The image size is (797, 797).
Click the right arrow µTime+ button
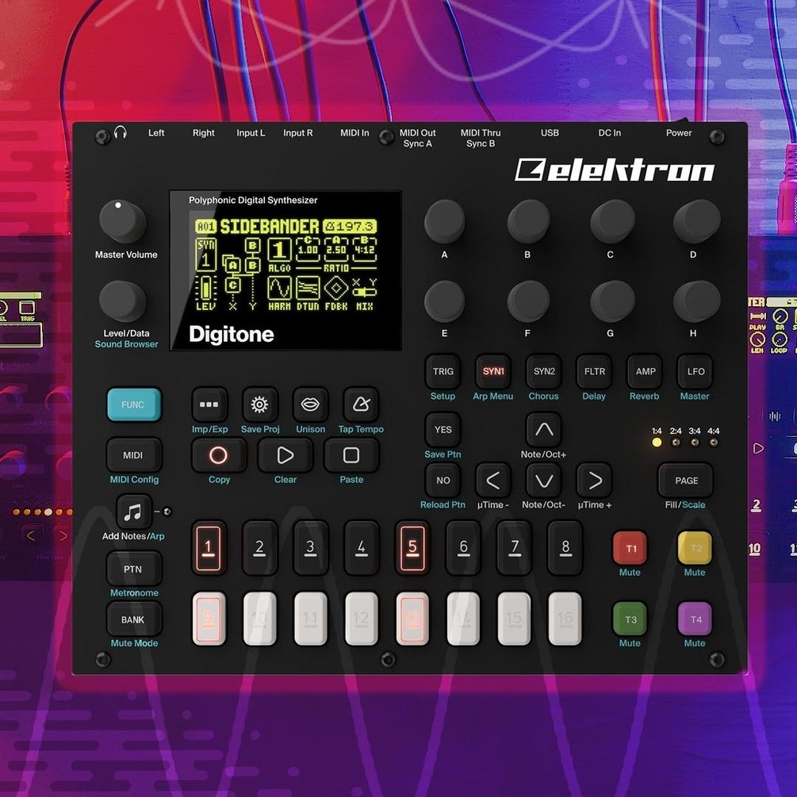click(594, 481)
